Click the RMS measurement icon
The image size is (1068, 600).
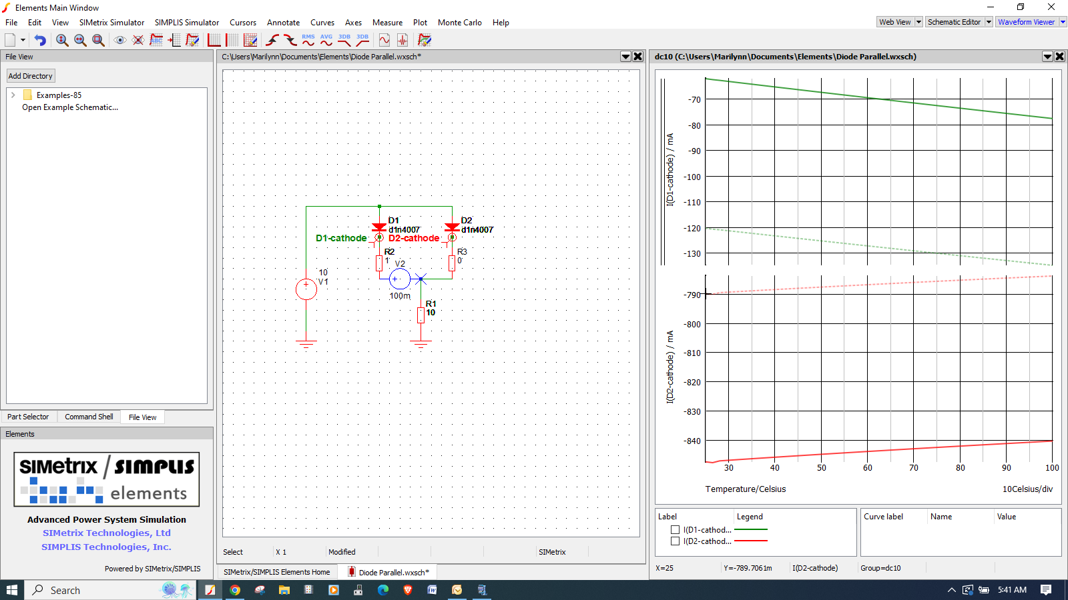tap(308, 40)
